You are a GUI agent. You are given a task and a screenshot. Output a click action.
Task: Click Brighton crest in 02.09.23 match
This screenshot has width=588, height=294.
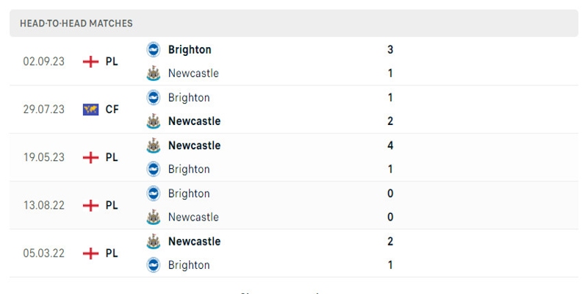tap(153, 49)
